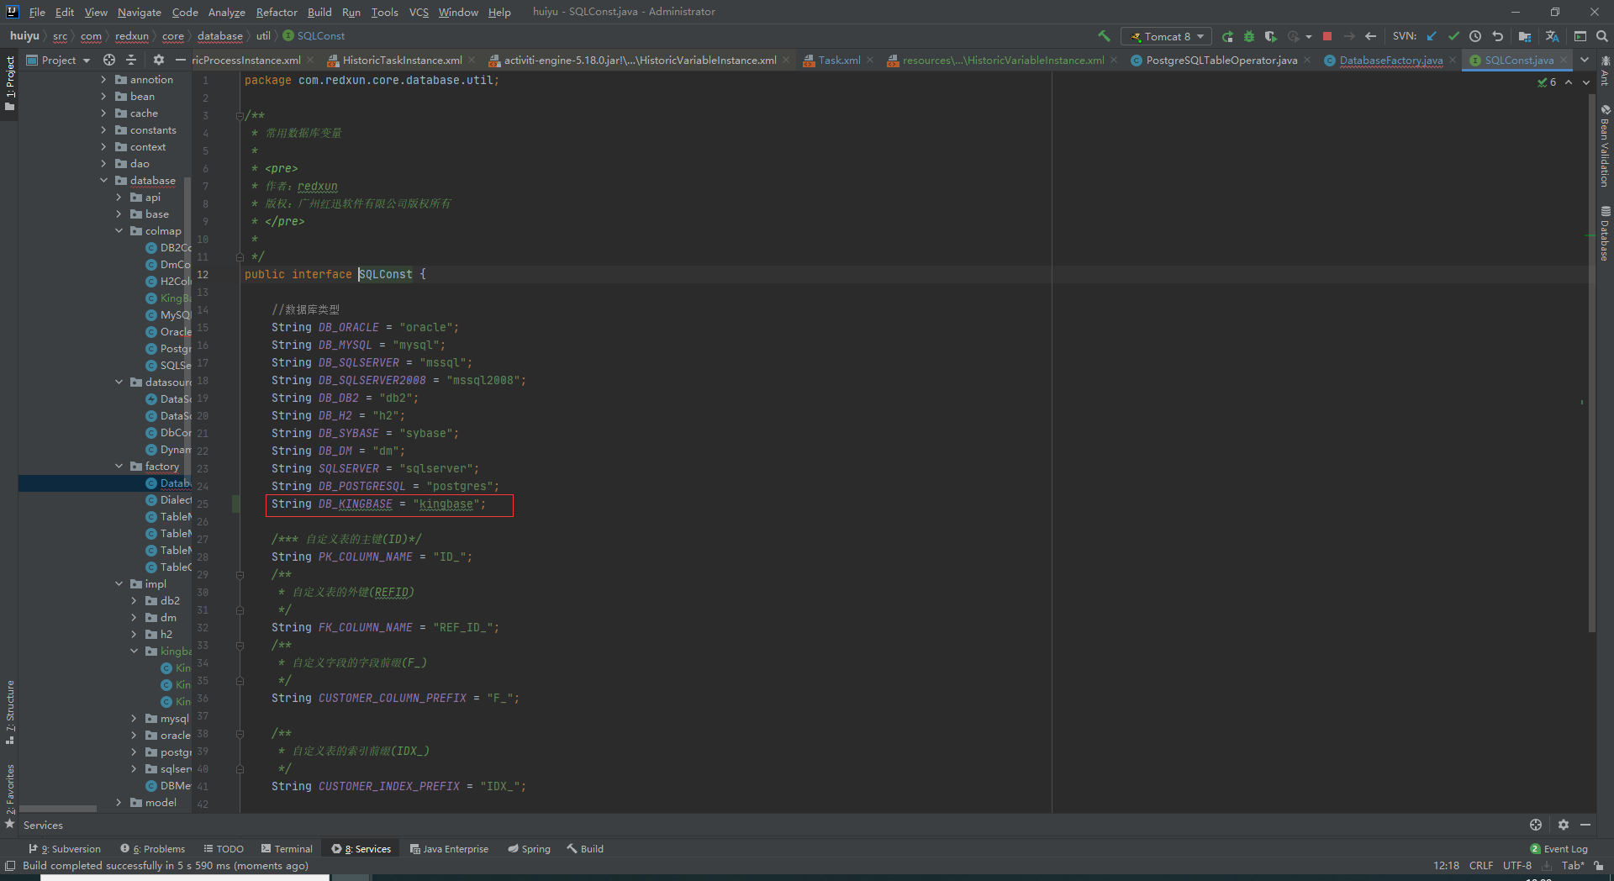Revert changes with rollback arrow icon
The height and width of the screenshot is (881, 1614).
pyautogui.click(x=1497, y=36)
